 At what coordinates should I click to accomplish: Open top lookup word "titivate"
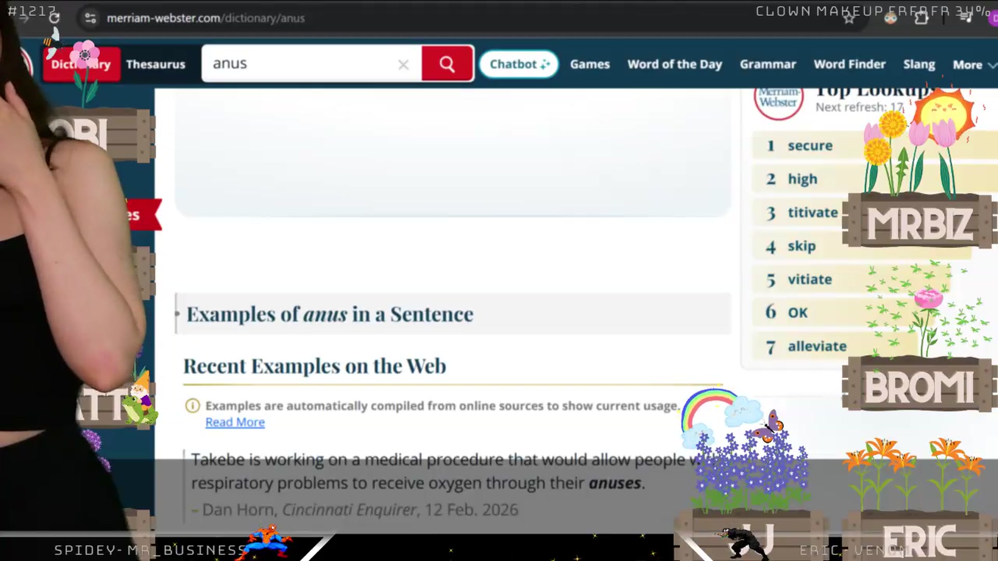[812, 212]
